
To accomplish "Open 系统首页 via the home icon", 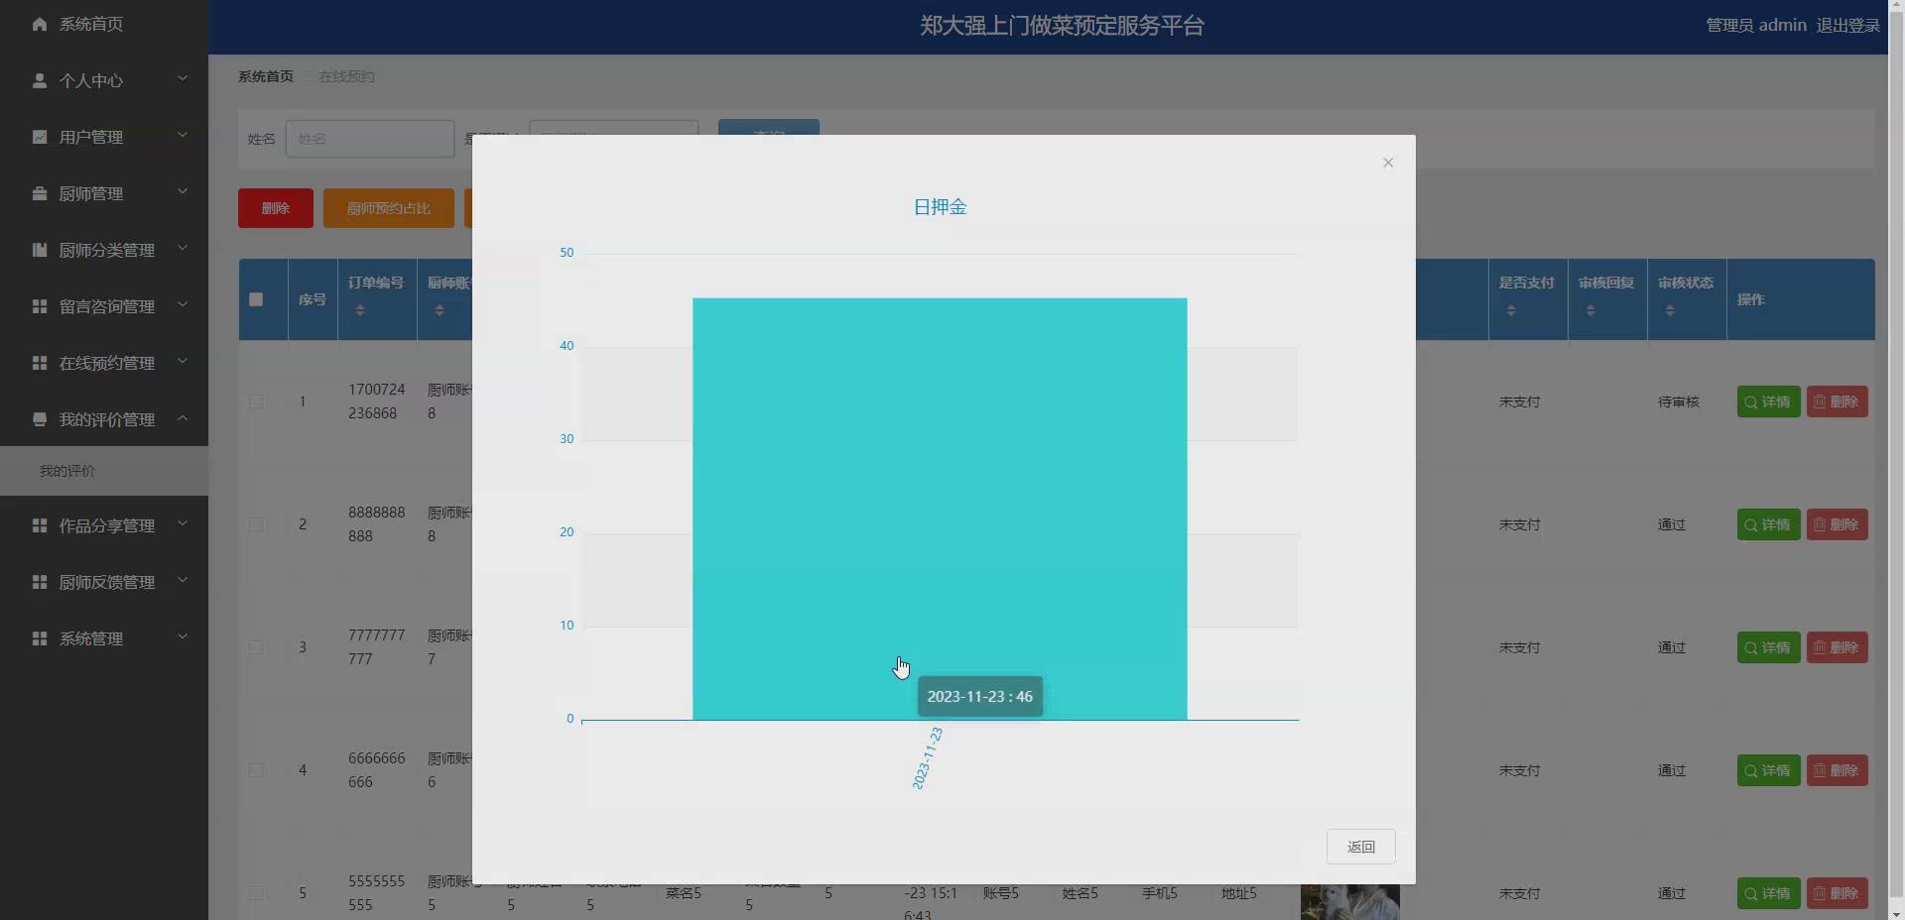I will 40,24.
